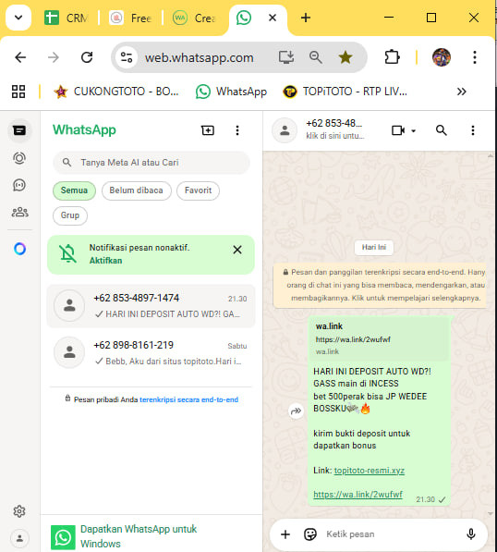Open the conversation three-dot menu
The image size is (497, 552).
click(473, 130)
